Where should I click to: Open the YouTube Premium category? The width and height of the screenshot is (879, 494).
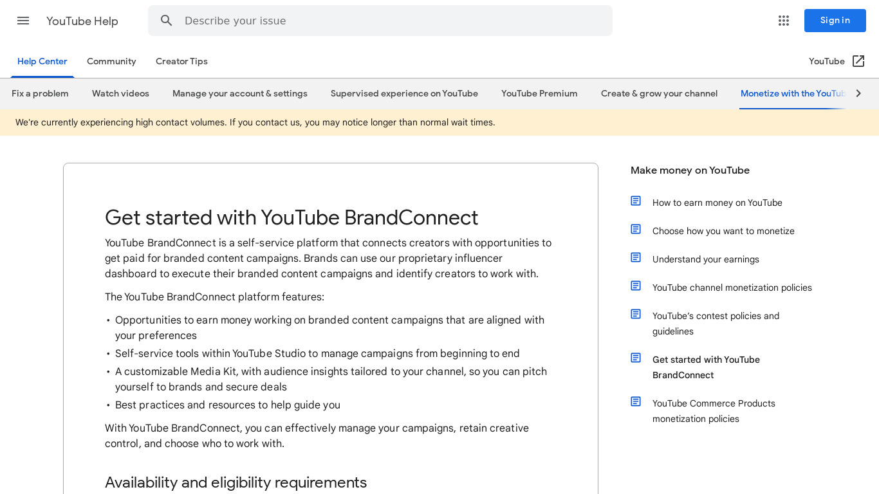coord(539,94)
